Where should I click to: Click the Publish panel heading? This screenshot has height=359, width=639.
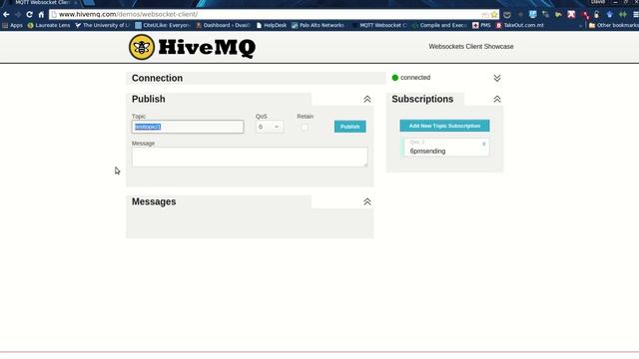click(x=149, y=100)
